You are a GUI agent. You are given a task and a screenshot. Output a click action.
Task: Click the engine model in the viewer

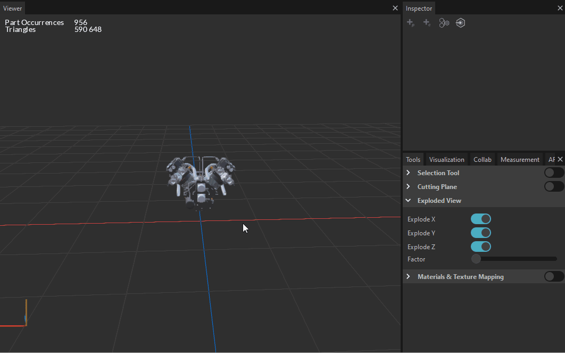pyautogui.click(x=201, y=180)
